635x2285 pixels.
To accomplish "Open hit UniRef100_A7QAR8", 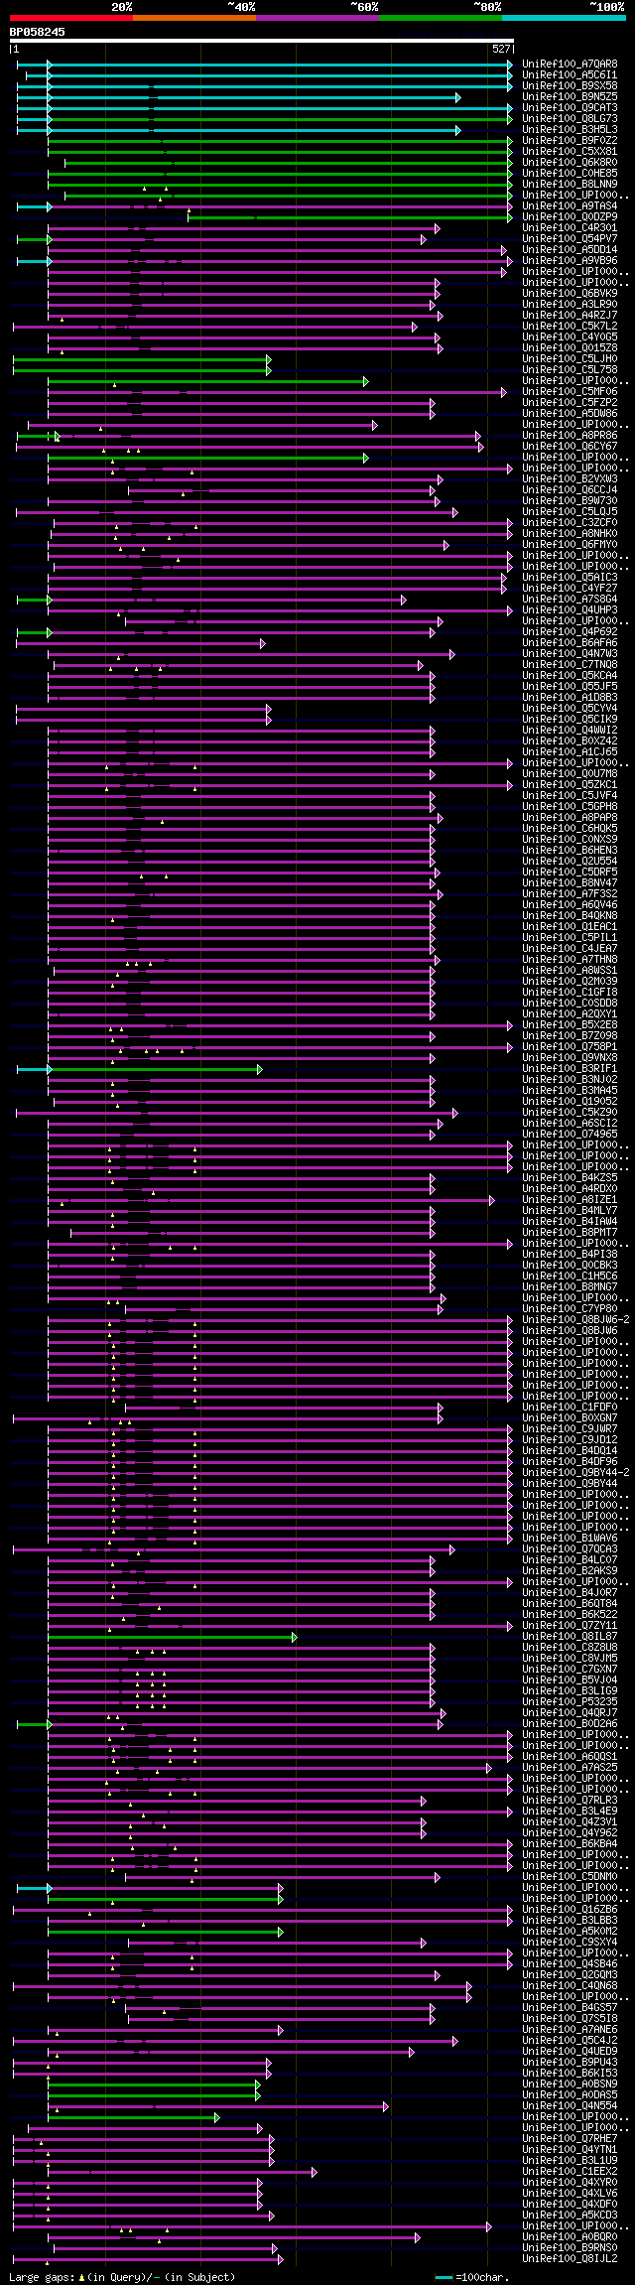I will click(570, 64).
